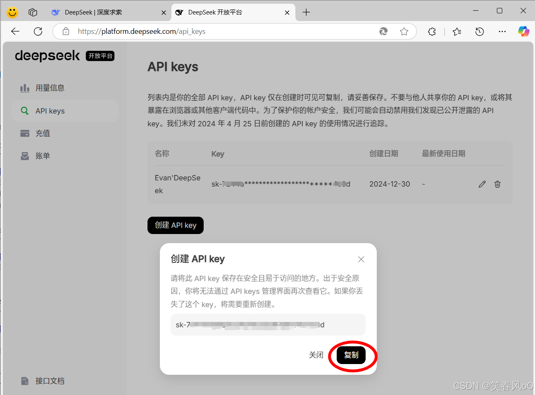
Task: Select API keys in the sidebar
Action: [x=65, y=111]
